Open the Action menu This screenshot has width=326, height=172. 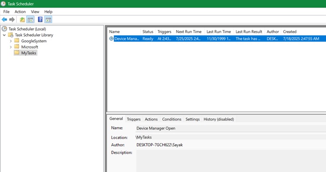click(20, 12)
